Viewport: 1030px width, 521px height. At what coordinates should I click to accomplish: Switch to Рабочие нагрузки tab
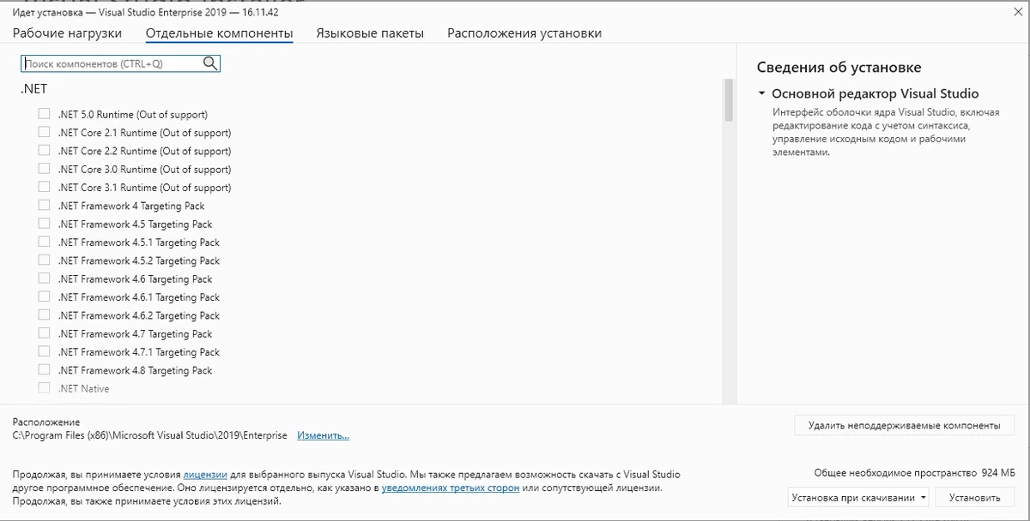coord(67,33)
